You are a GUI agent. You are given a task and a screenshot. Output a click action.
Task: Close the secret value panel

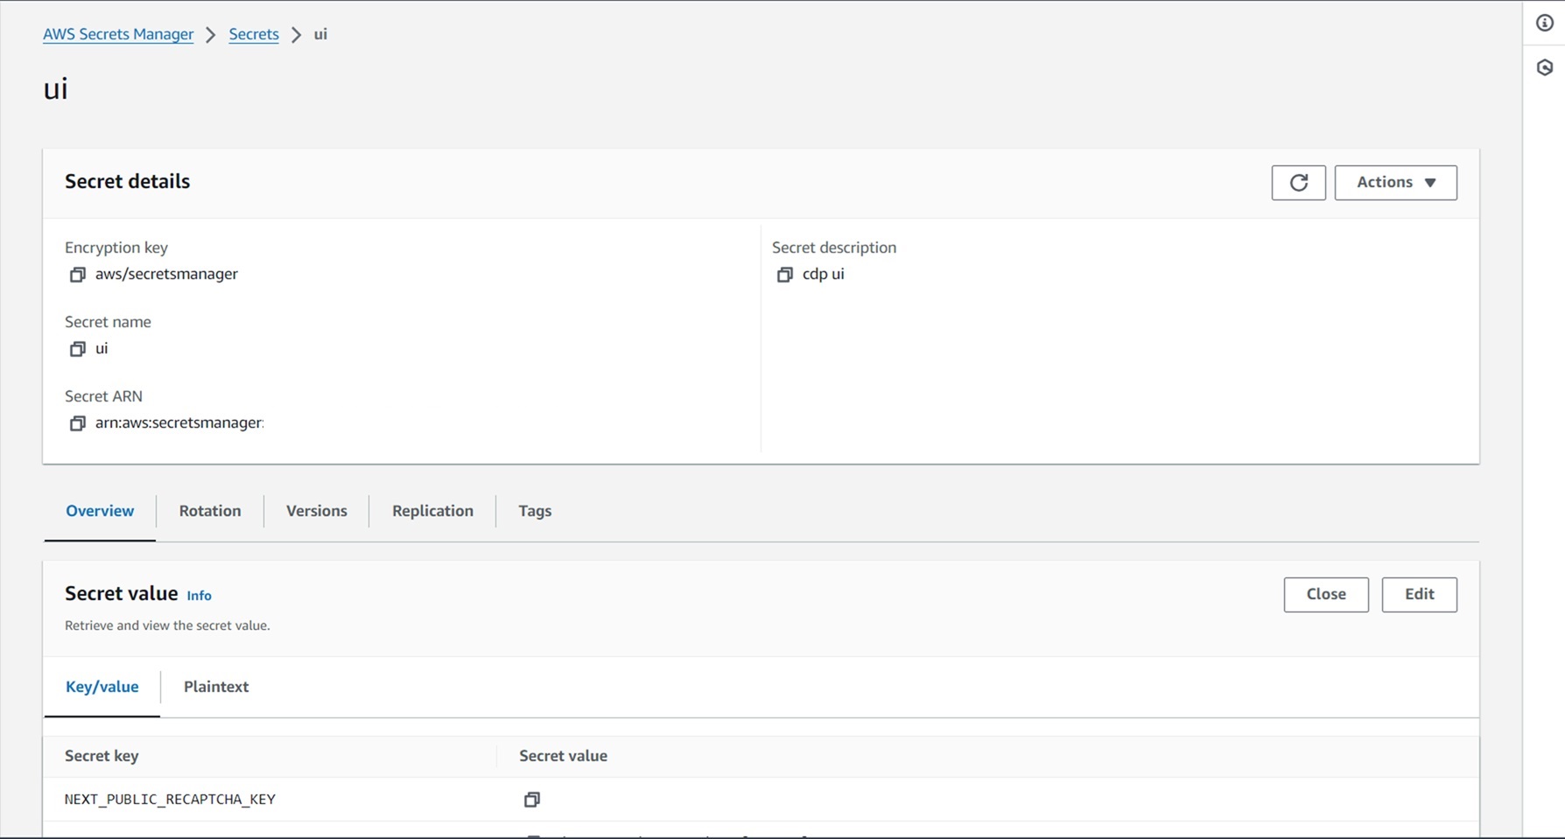pos(1325,595)
